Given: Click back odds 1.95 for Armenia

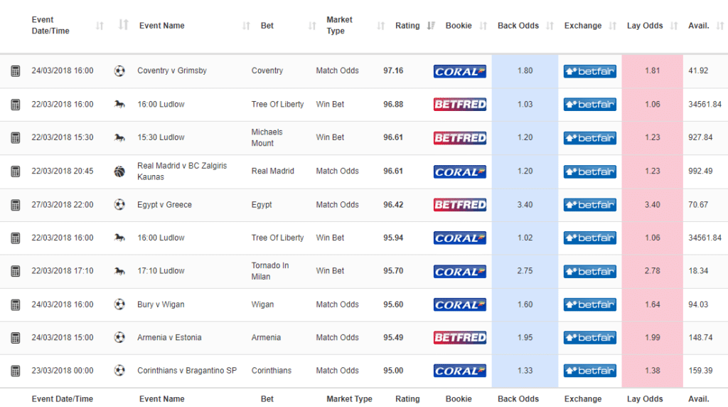Looking at the screenshot, I should tap(525, 337).
